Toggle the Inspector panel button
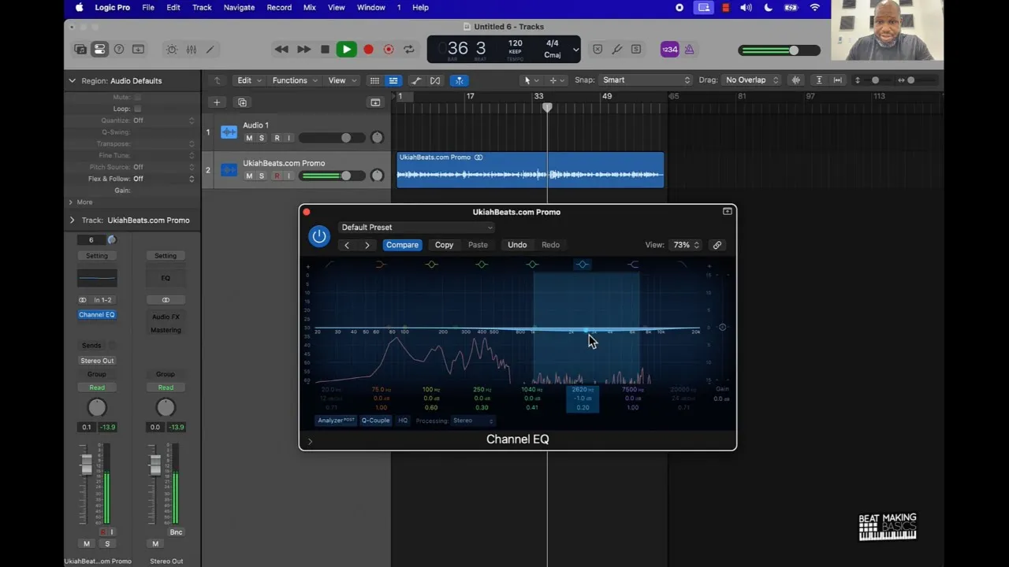1009x567 pixels. 99,49
